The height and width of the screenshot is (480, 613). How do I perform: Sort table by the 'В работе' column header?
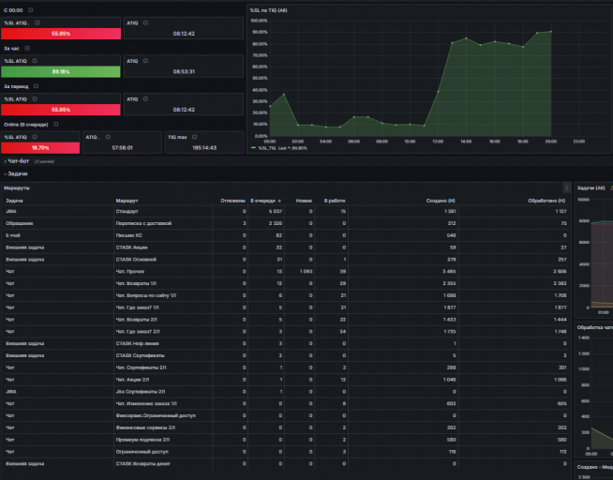[335, 201]
